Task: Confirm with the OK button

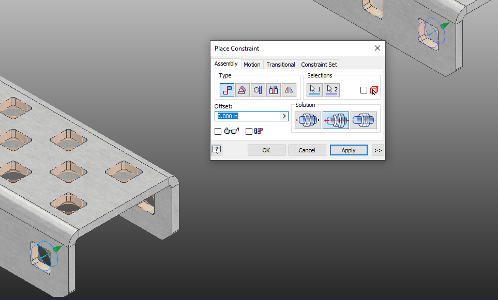Action: click(x=266, y=150)
